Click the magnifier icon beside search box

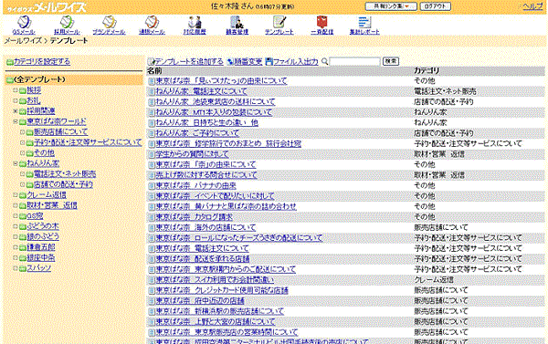pyautogui.click(x=324, y=61)
